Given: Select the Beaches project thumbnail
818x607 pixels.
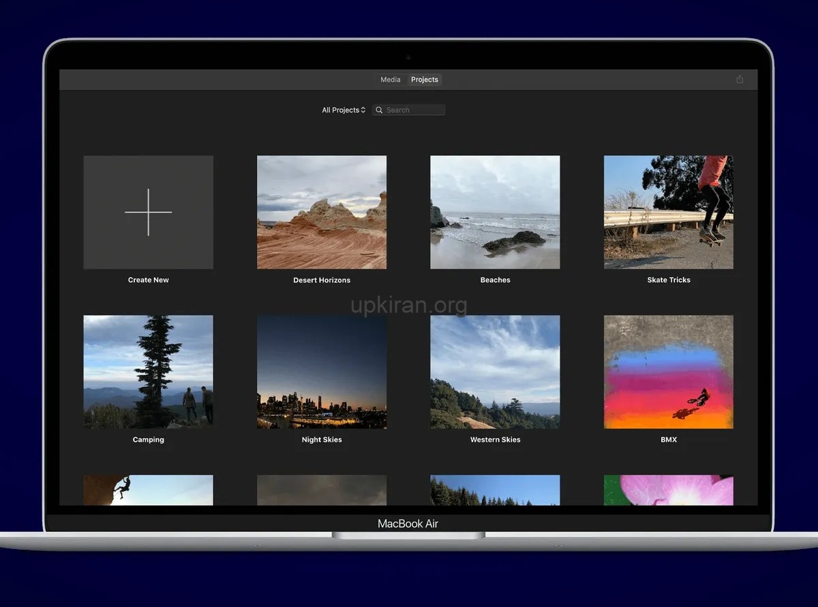Looking at the screenshot, I should click(495, 213).
